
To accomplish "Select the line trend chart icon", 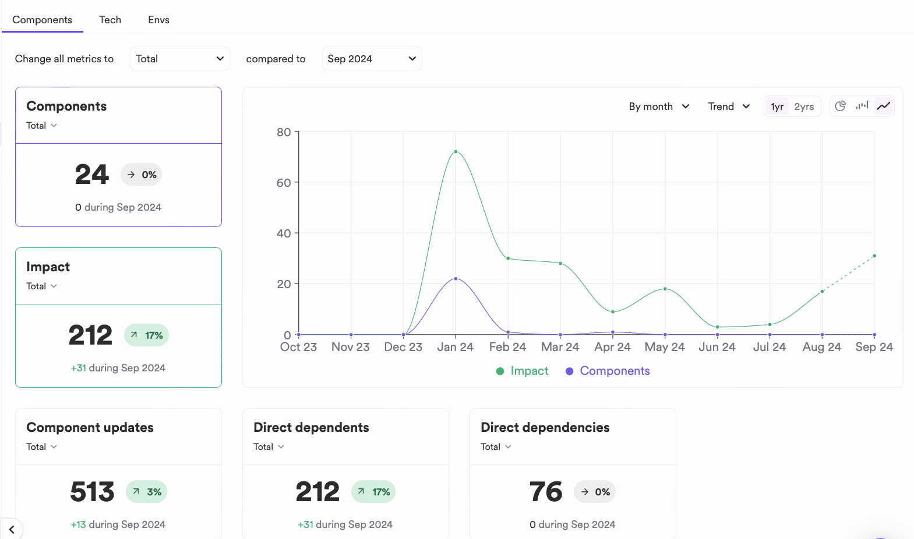I will tap(884, 106).
